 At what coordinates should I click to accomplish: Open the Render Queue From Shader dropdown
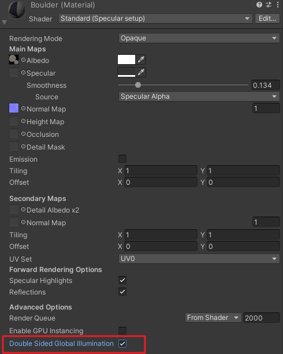[x=213, y=318]
